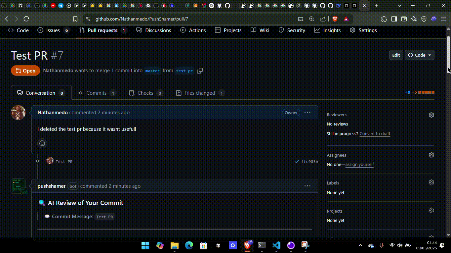Viewport: 451px width, 253px height.
Task: Click the Edit title button
Action: click(396, 55)
